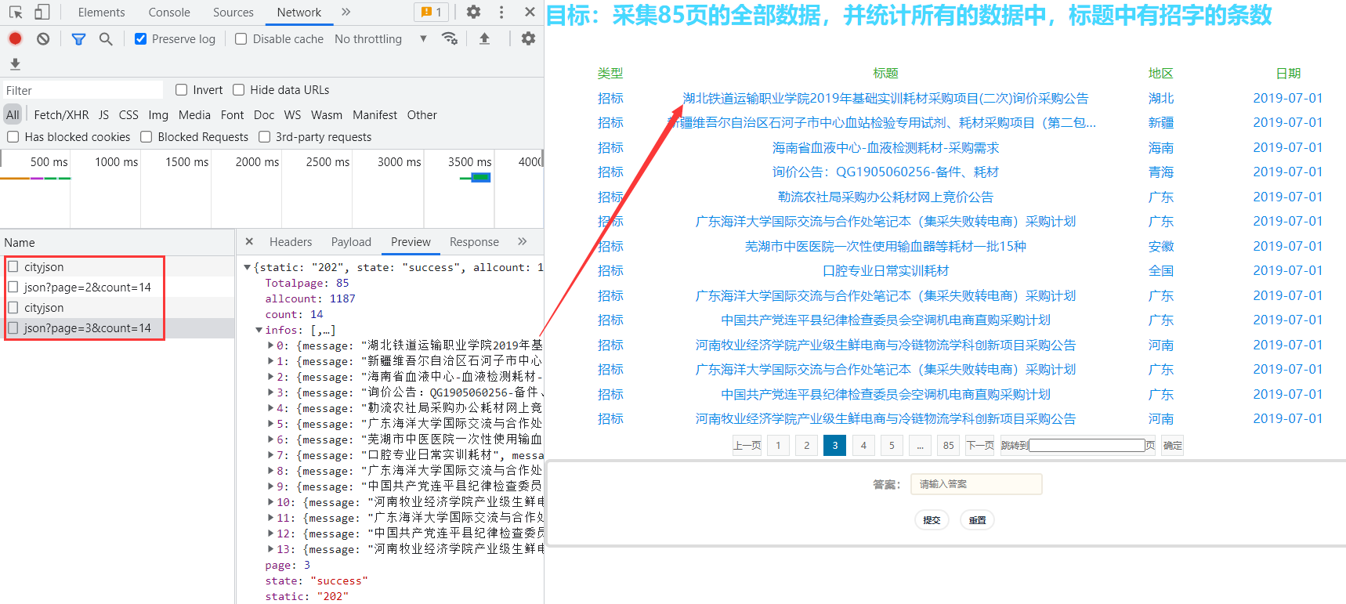This screenshot has width=1346, height=604.
Task: Check the Invert filter checkbox
Action: 182,90
